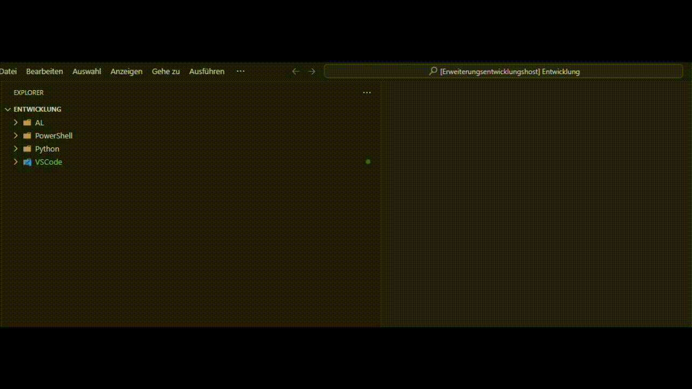Click the Python folder icon
692x389 pixels.
click(27, 149)
